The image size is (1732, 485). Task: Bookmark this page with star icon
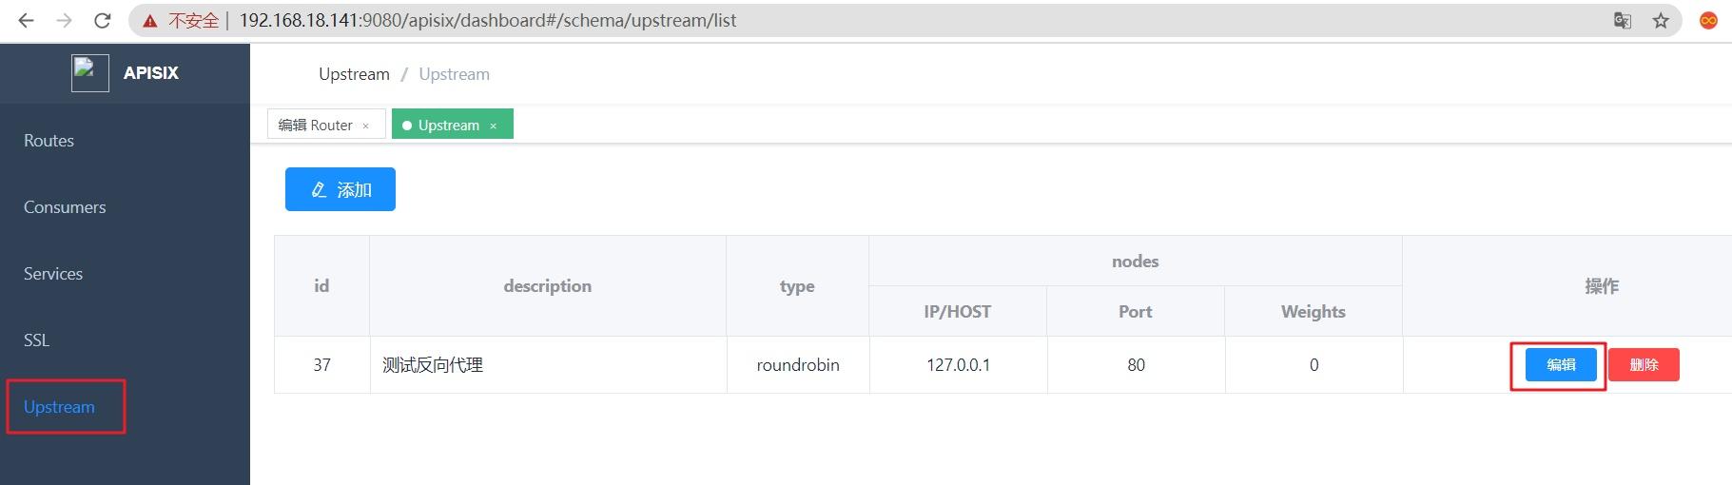pyautogui.click(x=1661, y=21)
